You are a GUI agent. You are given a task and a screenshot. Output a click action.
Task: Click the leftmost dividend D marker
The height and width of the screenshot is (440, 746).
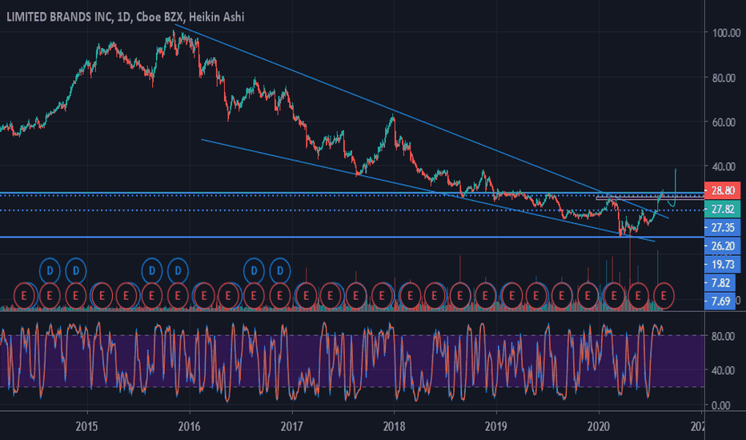(50, 271)
